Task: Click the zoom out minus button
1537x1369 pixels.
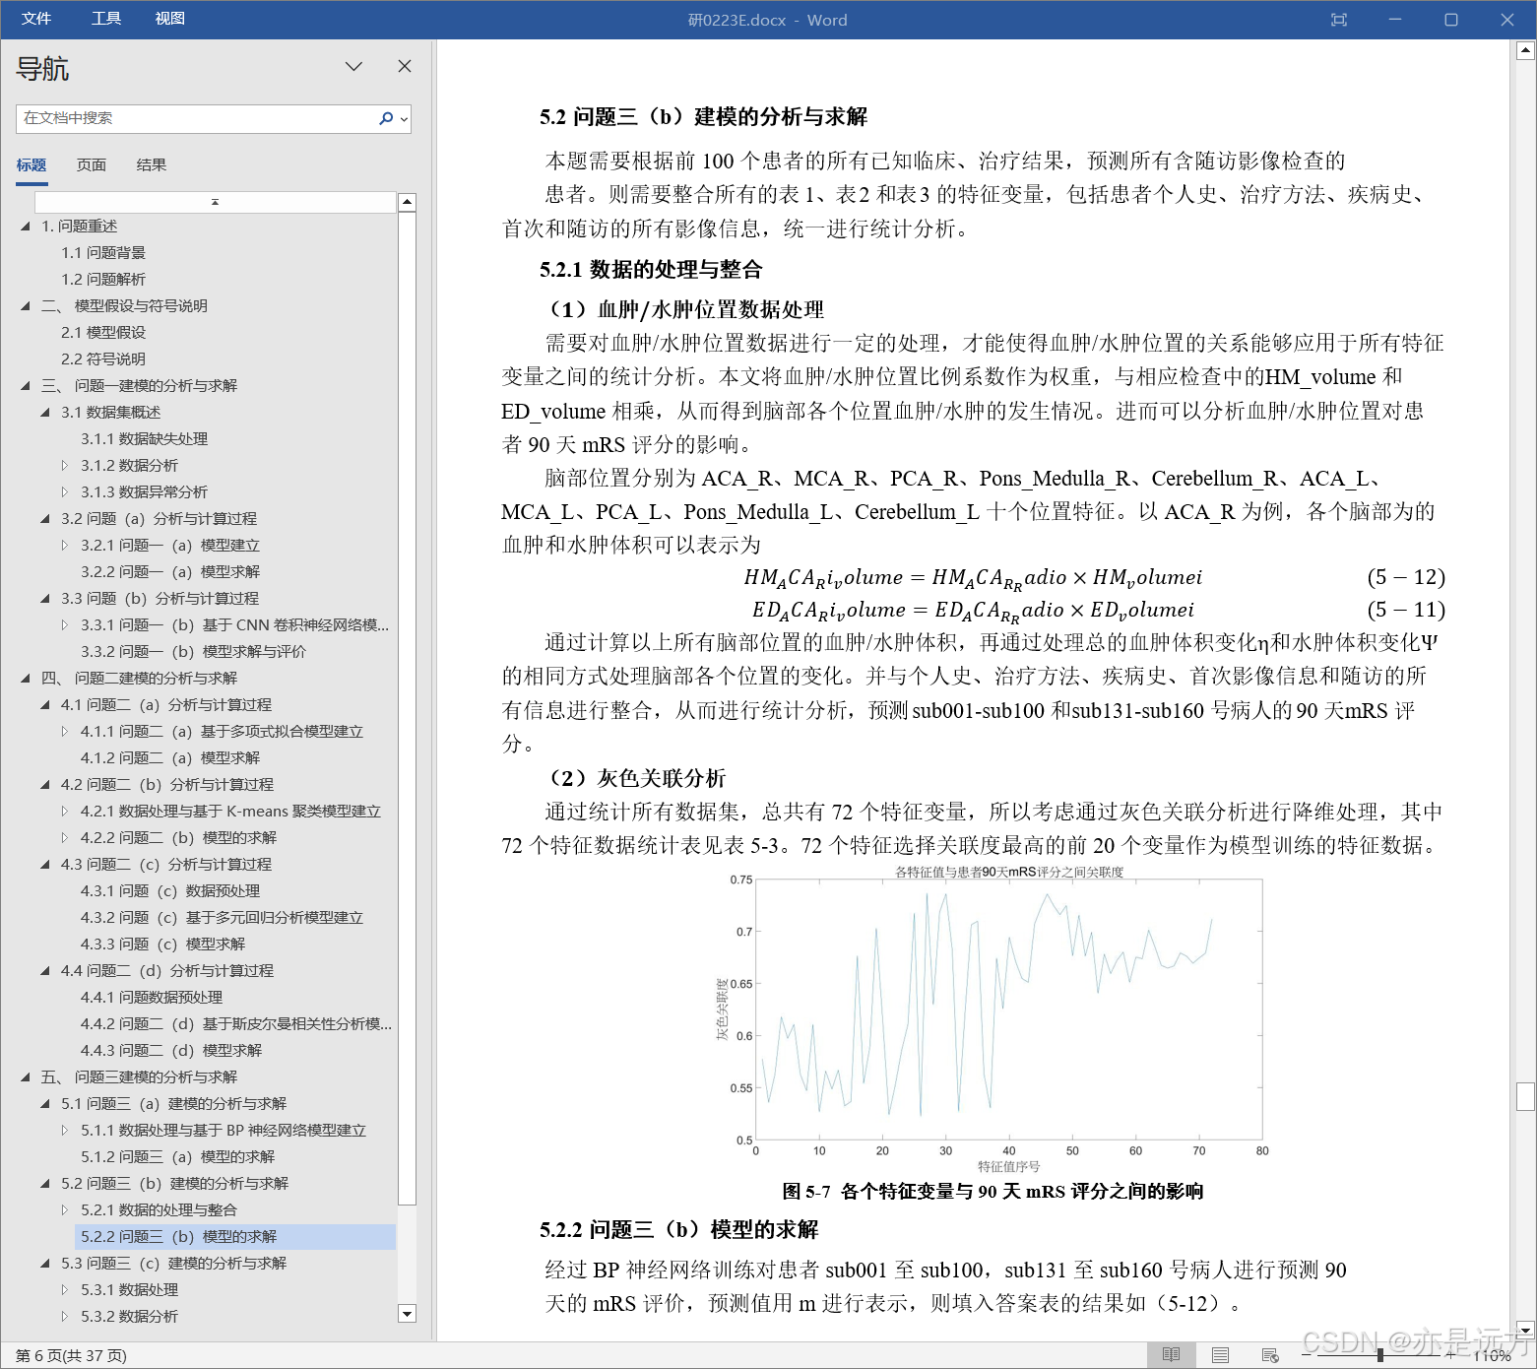Action: [1306, 1355]
